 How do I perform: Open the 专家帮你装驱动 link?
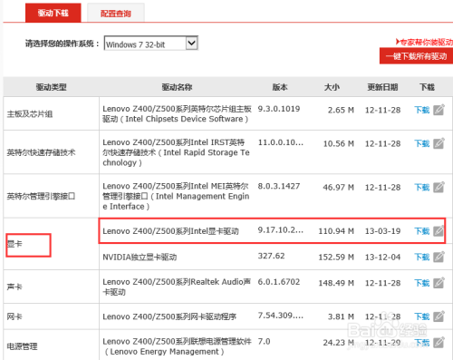[424, 42]
